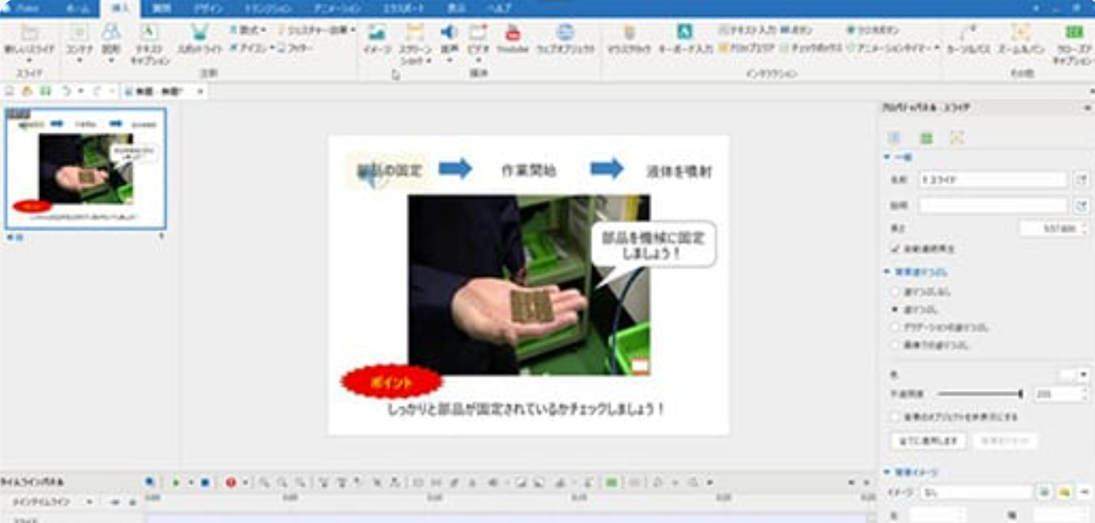Screen dimensions: 1095x523
Task: Click the Apply to All (全てに適用します) button
Action: coord(928,441)
